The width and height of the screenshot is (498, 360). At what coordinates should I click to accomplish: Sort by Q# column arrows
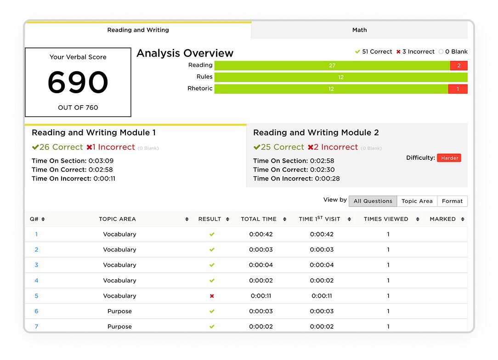coord(43,219)
